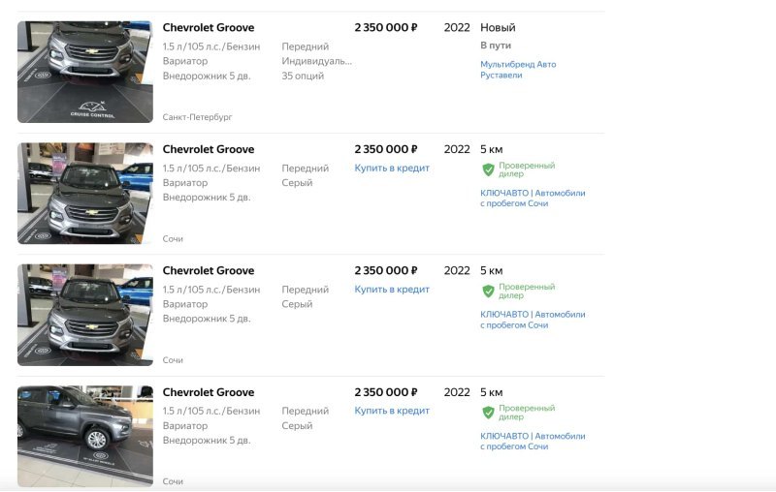Click the green verified shield in last listing
The image size is (776, 492).
point(489,413)
